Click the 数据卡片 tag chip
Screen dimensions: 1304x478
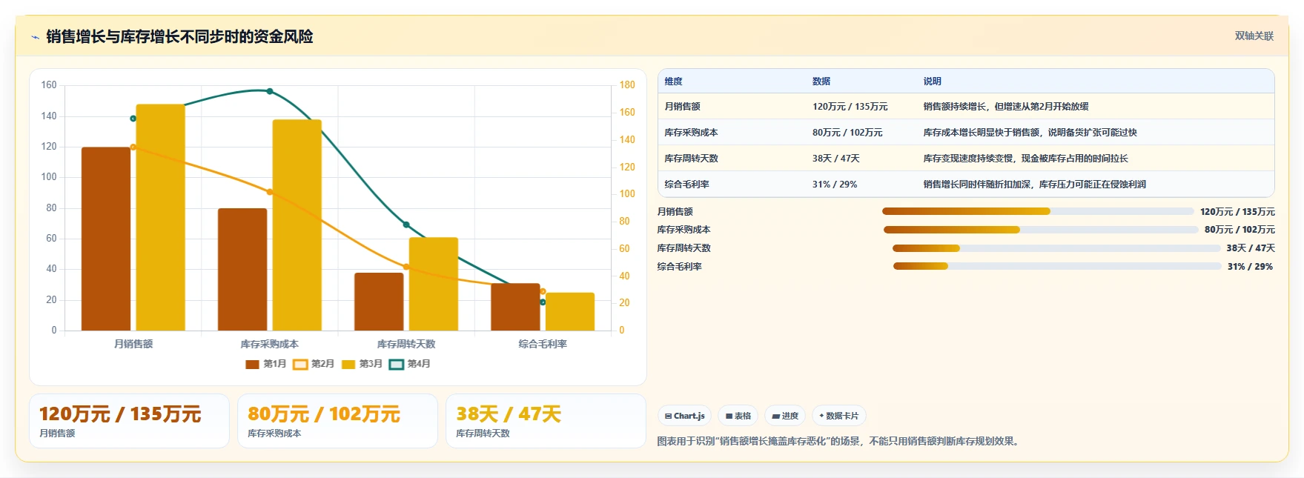pos(839,416)
